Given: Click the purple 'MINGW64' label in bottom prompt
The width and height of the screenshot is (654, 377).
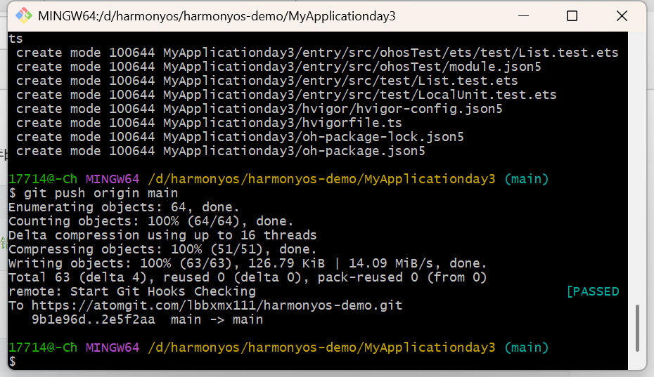Looking at the screenshot, I should point(113,348).
